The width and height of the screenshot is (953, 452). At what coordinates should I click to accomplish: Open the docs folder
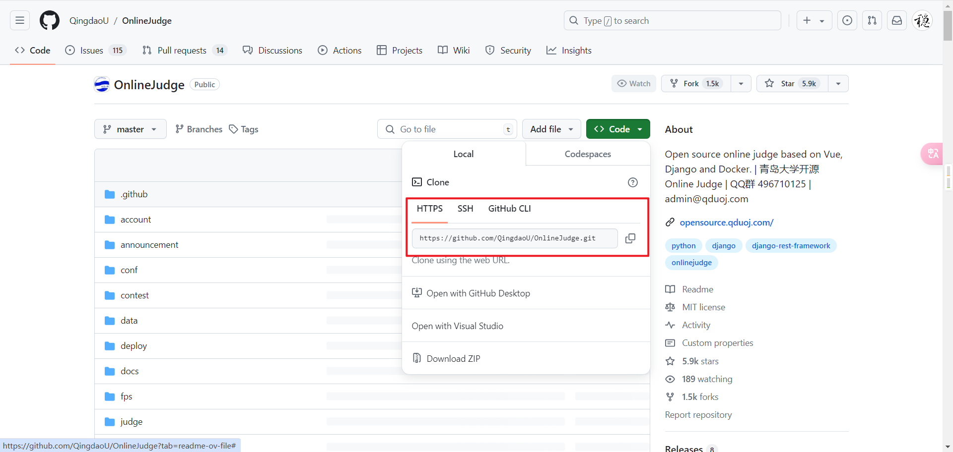click(130, 371)
